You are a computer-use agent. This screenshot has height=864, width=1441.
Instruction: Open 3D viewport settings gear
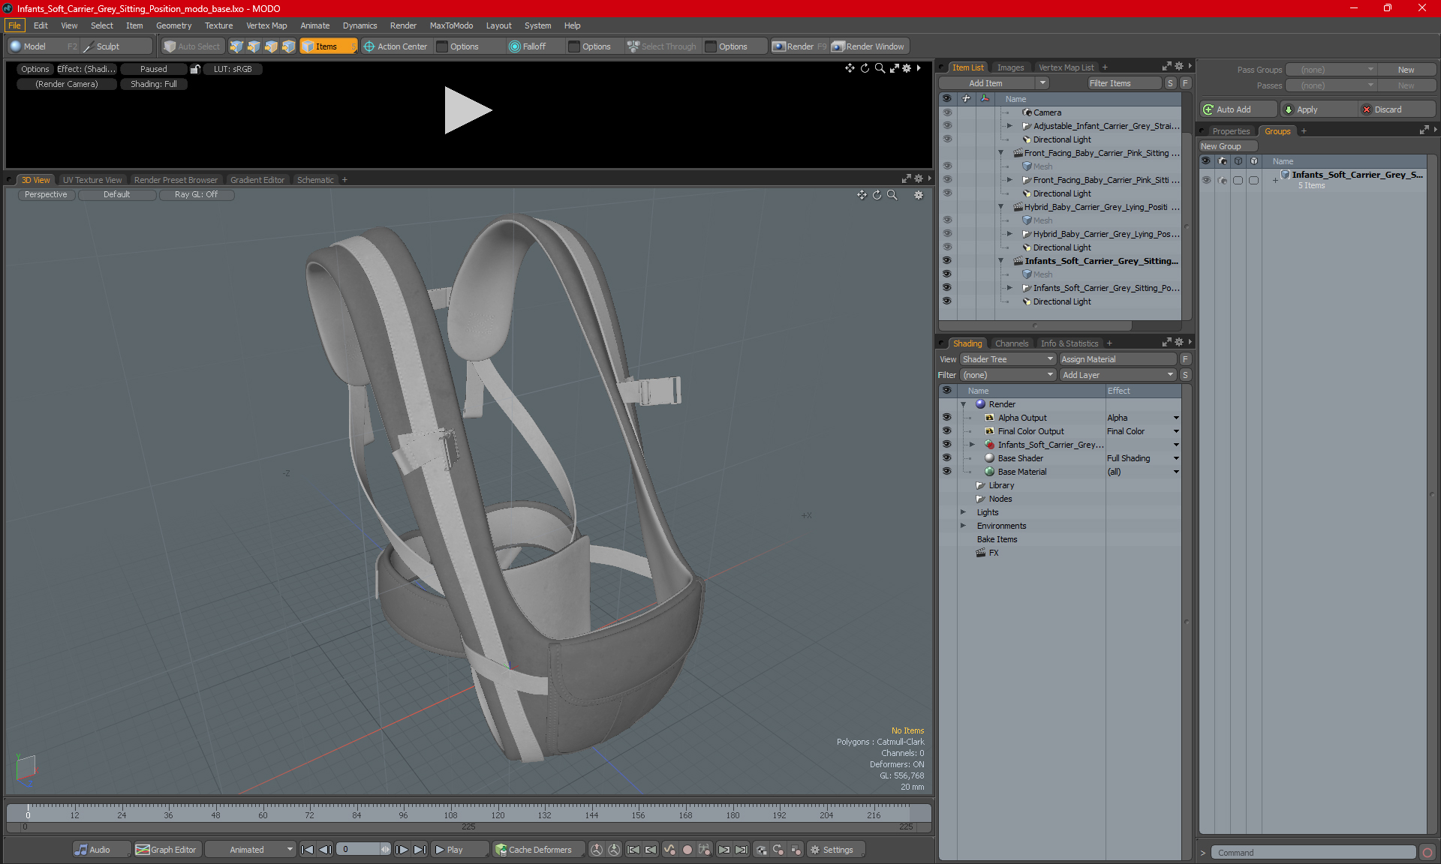918,195
